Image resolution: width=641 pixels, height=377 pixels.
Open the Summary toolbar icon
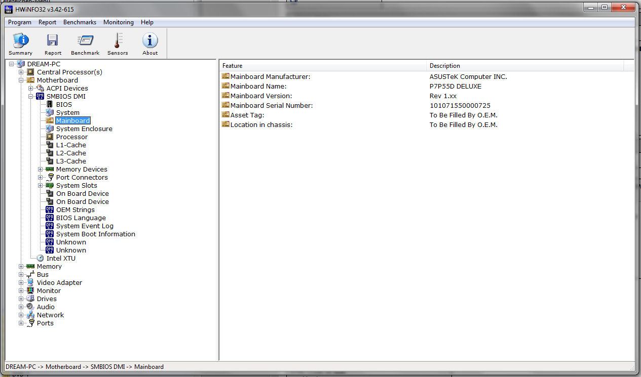click(20, 40)
